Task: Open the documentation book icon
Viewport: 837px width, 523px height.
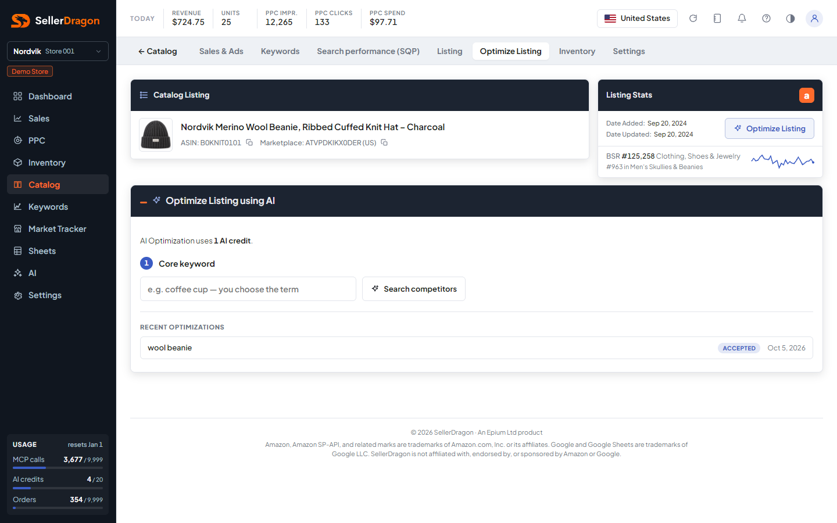Action: [x=717, y=19]
